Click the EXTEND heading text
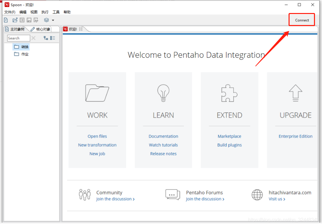This screenshot has height=224, width=322. point(229,115)
